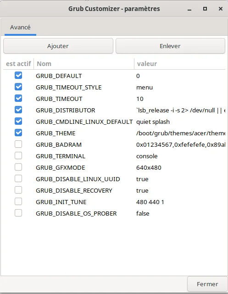Switch to the Avancé tab
228x294 pixels.
20,28
